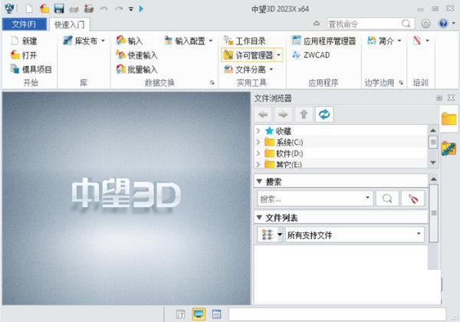This screenshot has height=322, width=460.
Task: Open the 应用程序管理器 application manager
Action: (x=324, y=41)
